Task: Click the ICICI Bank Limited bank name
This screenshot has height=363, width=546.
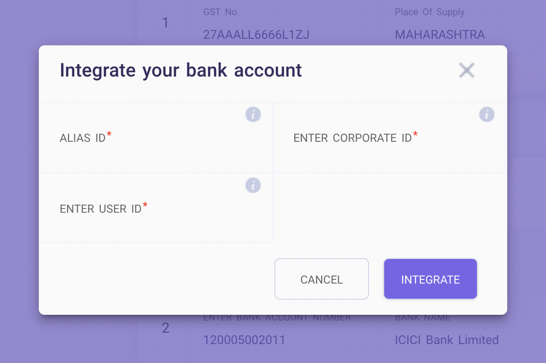Action: [447, 340]
